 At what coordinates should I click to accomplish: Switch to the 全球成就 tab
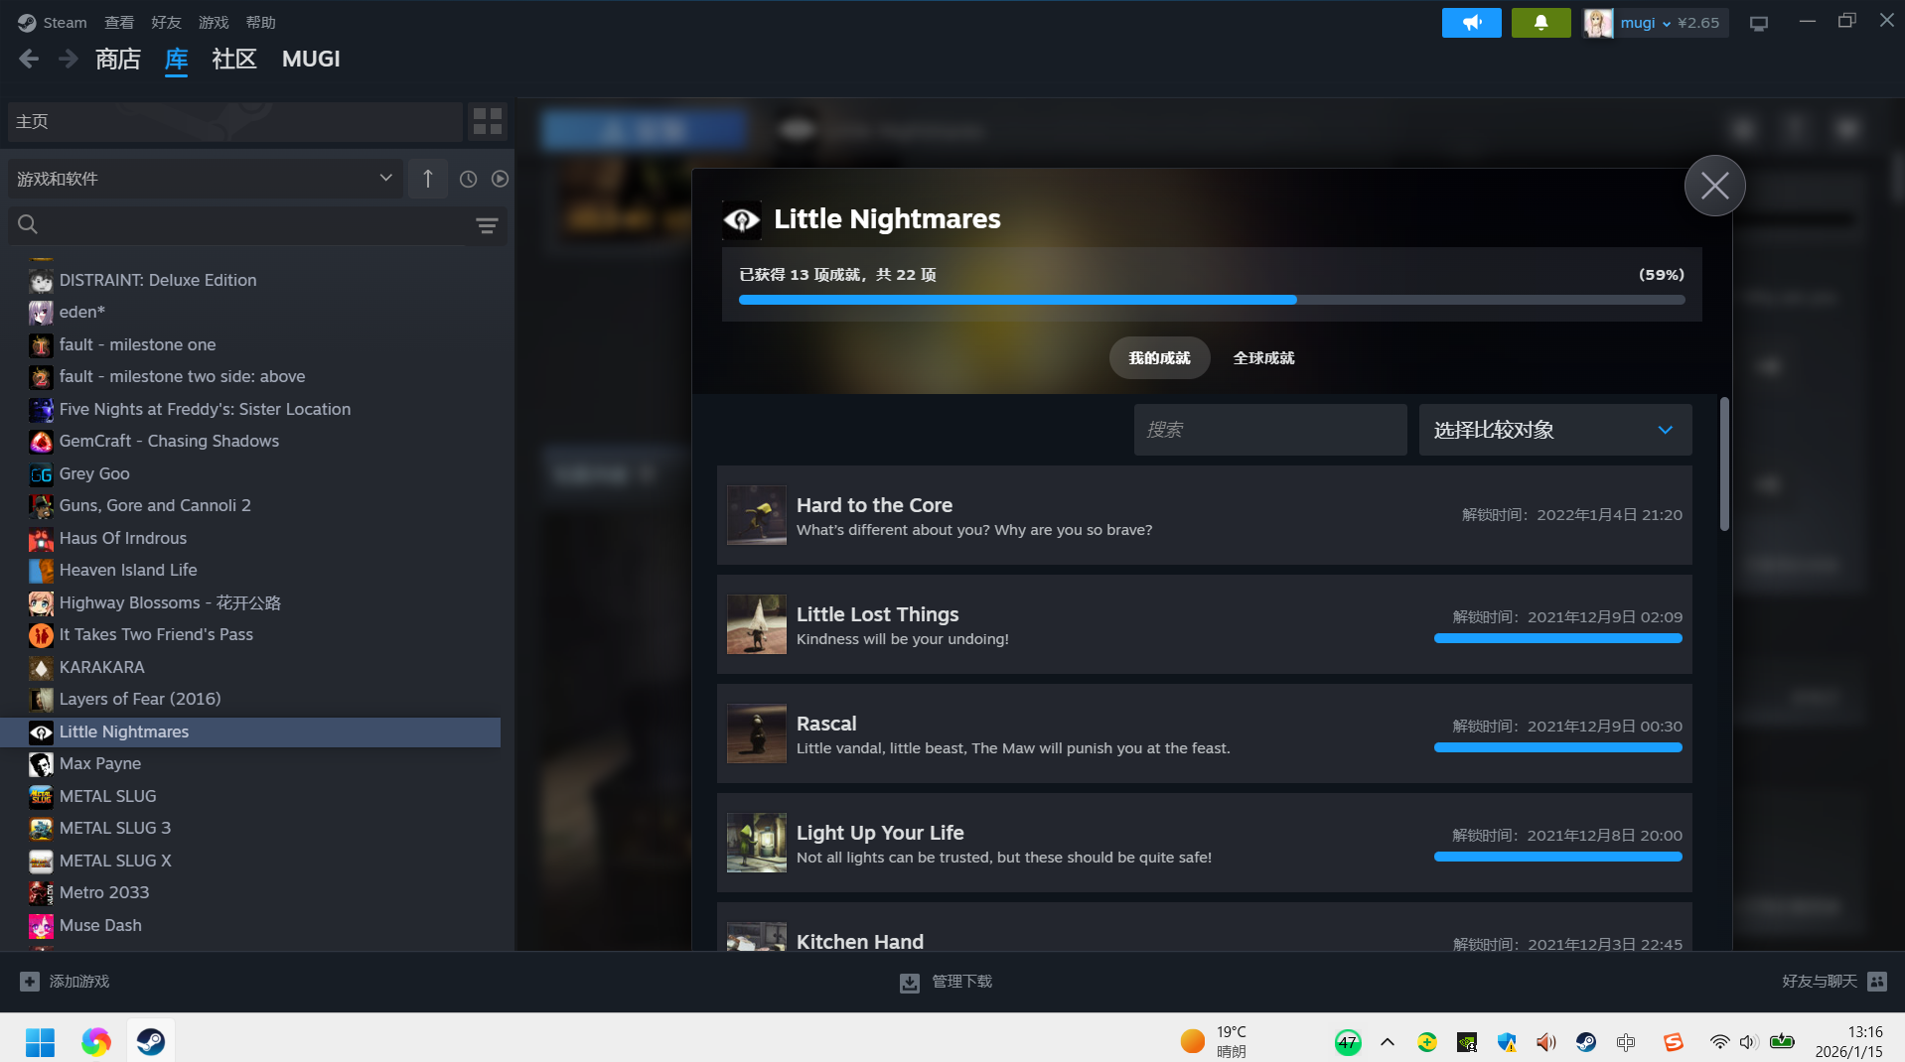coord(1263,358)
